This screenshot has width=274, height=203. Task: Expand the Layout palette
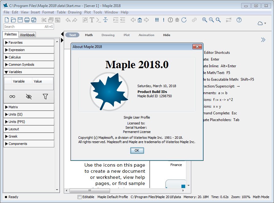29,129
